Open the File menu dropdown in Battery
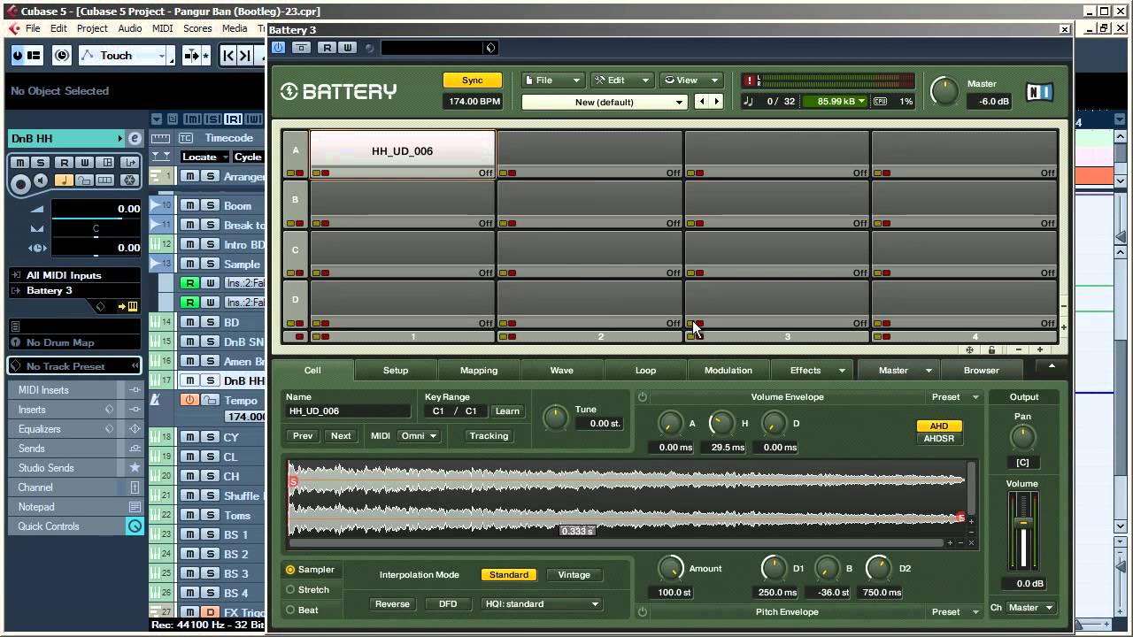The width and height of the screenshot is (1133, 637). click(552, 80)
